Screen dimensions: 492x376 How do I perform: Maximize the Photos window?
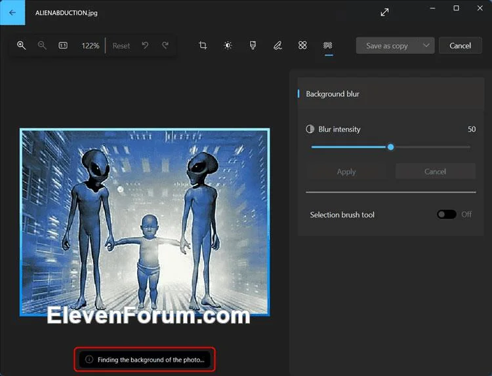pyautogui.click(x=456, y=8)
